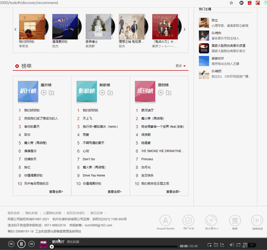Viewport: 267px width, 250px height.
Task: Add 新歌榜 songs to playlist via folder icon
Action: 110,93
